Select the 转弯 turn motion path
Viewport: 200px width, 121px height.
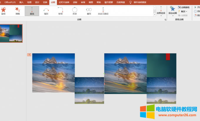[60, 11]
